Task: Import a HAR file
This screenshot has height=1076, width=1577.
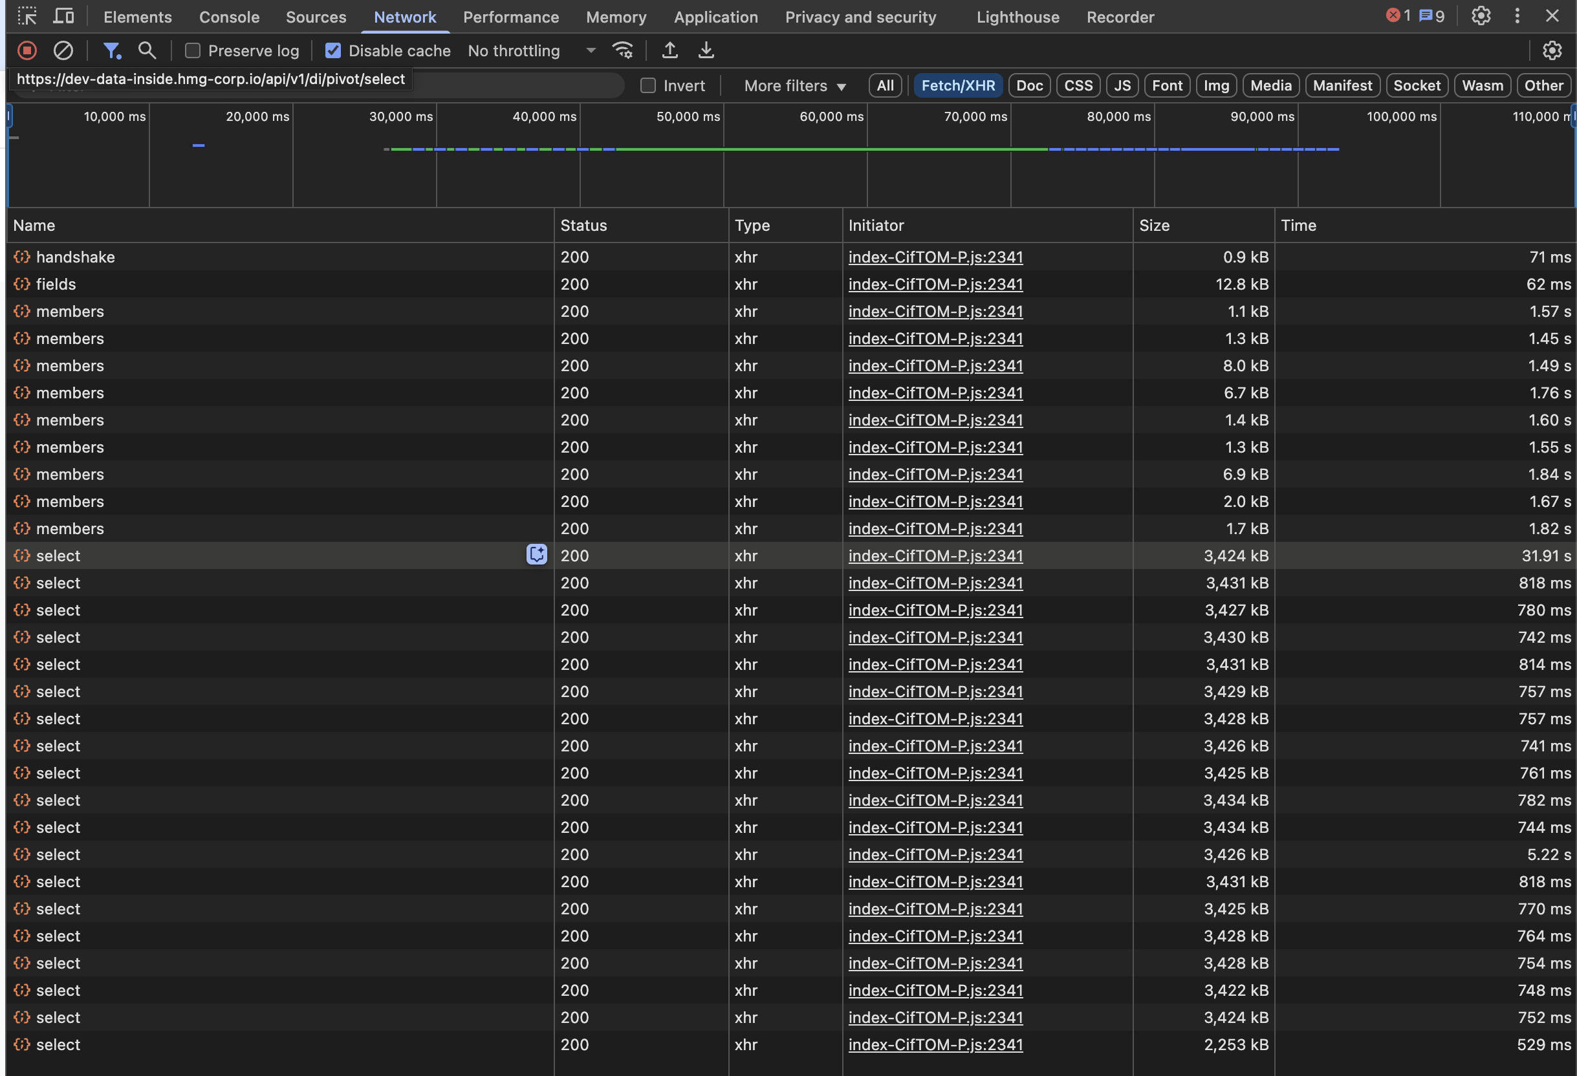Action: (x=669, y=50)
